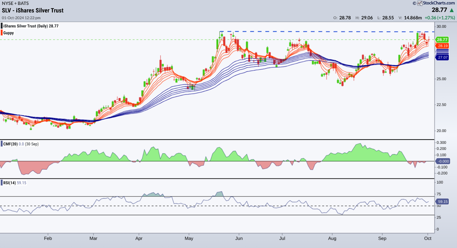The height and width of the screenshot is (248, 457).
Task: Click the 'Feb' label on the time axis
Action: point(48,238)
